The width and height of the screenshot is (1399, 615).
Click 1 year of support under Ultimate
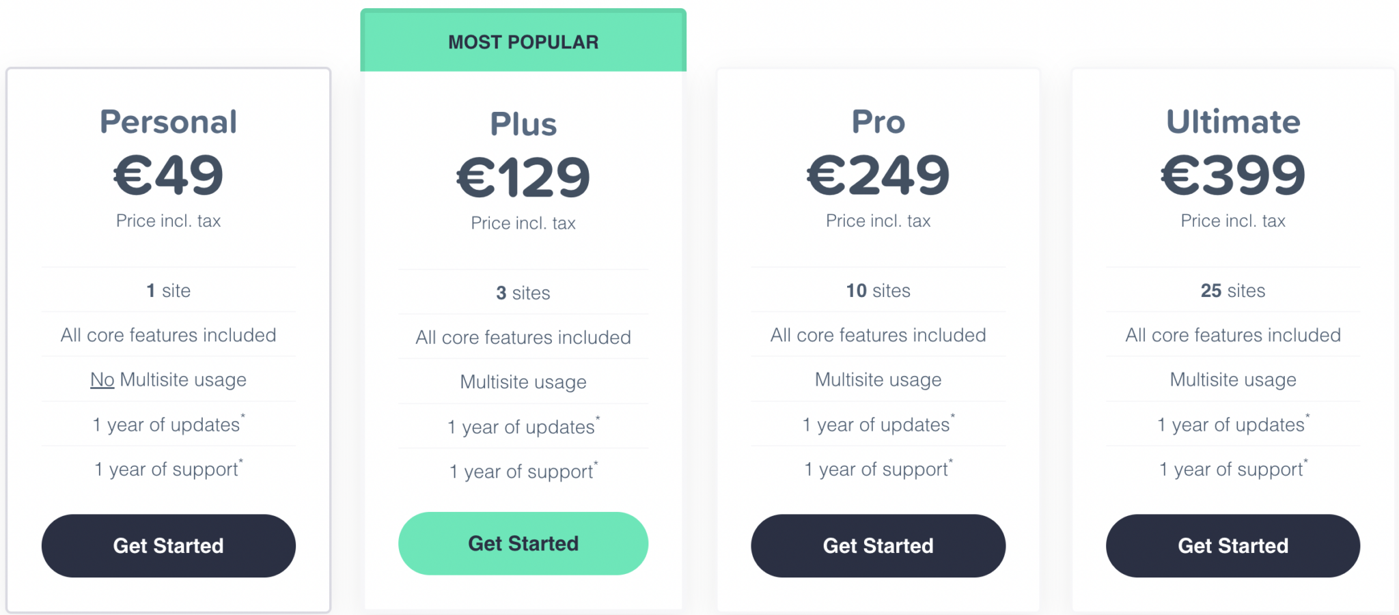[1233, 469]
